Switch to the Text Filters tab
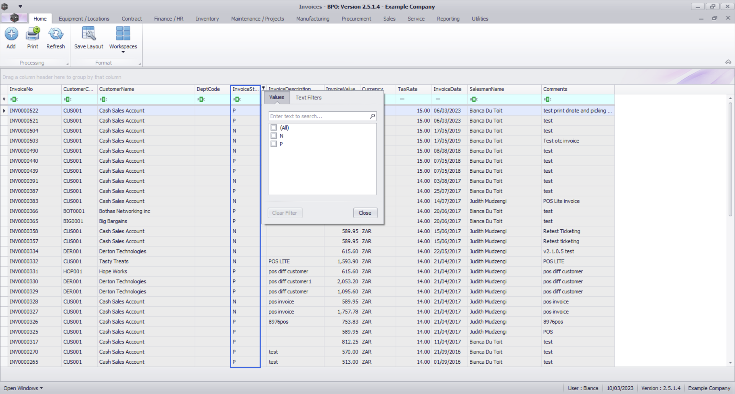The height and width of the screenshot is (394, 735). pos(309,98)
